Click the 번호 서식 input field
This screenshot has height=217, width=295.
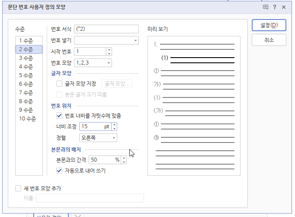(x=106, y=29)
